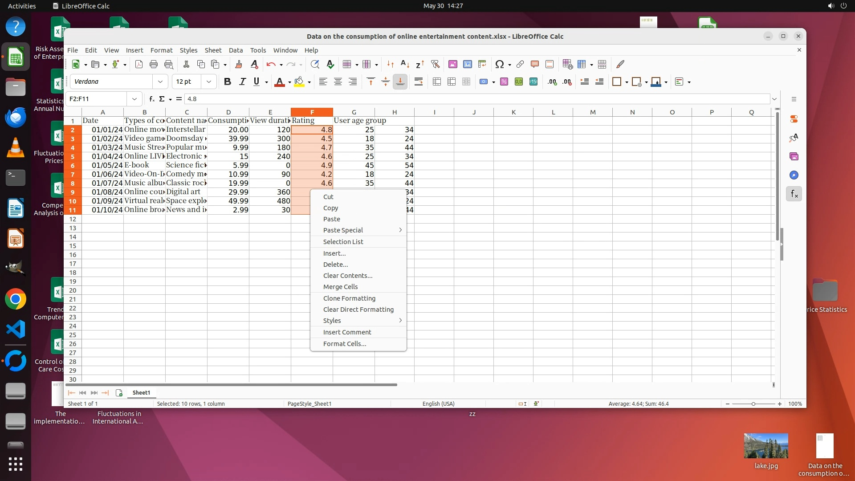Open Visual Studio Code from dock

pyautogui.click(x=16, y=330)
